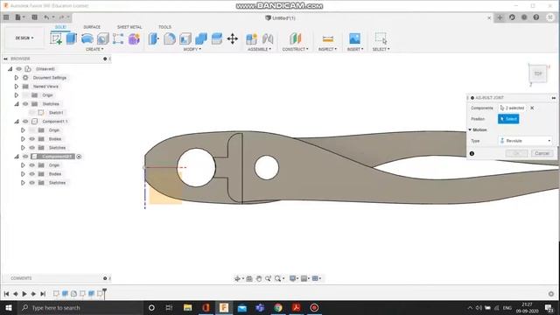Toggle Bodies visibility under Component1:1
The height and width of the screenshot is (315, 560).
[32, 139]
